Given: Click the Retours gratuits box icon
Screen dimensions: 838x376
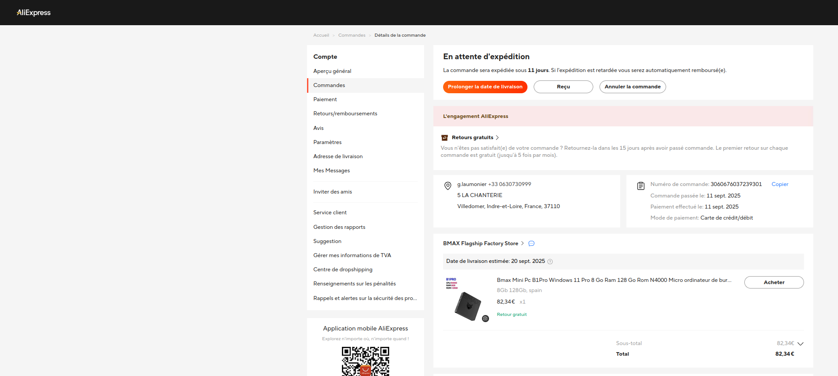Looking at the screenshot, I should 444,138.
